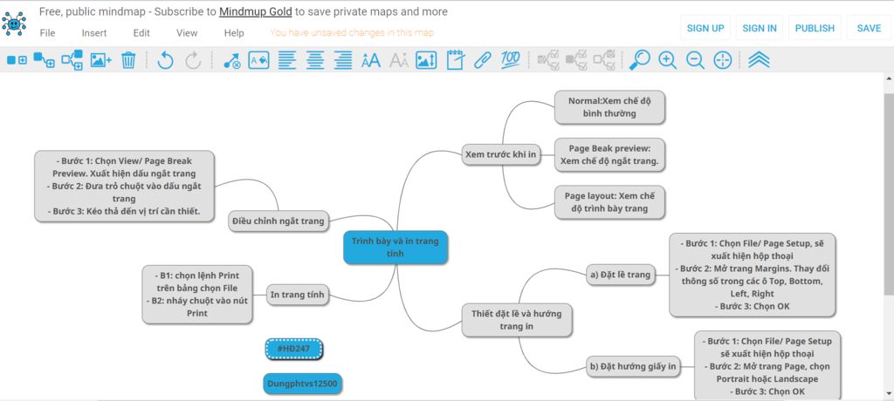
Task: Click the second greyed-out progress checklist icon
Action: pos(576,60)
